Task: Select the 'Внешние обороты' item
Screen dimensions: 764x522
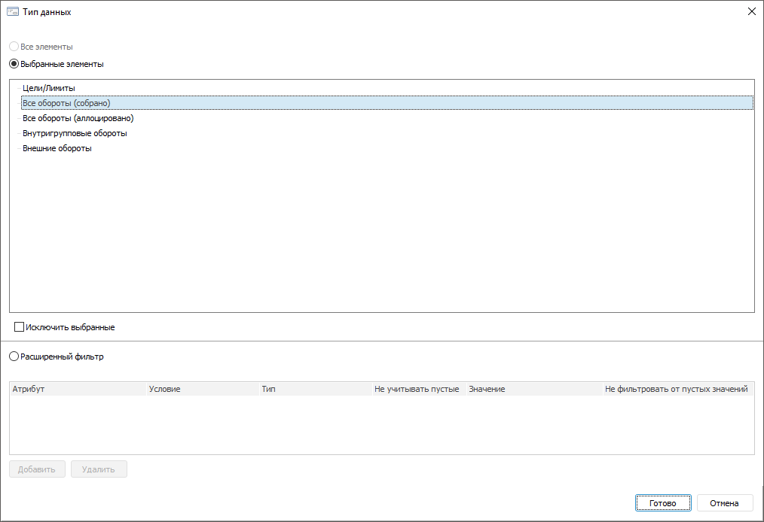Action: click(57, 148)
